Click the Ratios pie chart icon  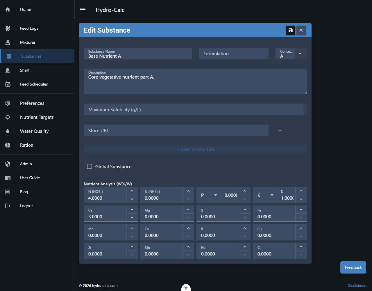tap(8, 145)
